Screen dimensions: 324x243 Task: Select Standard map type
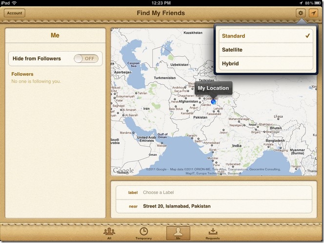tap(266, 36)
